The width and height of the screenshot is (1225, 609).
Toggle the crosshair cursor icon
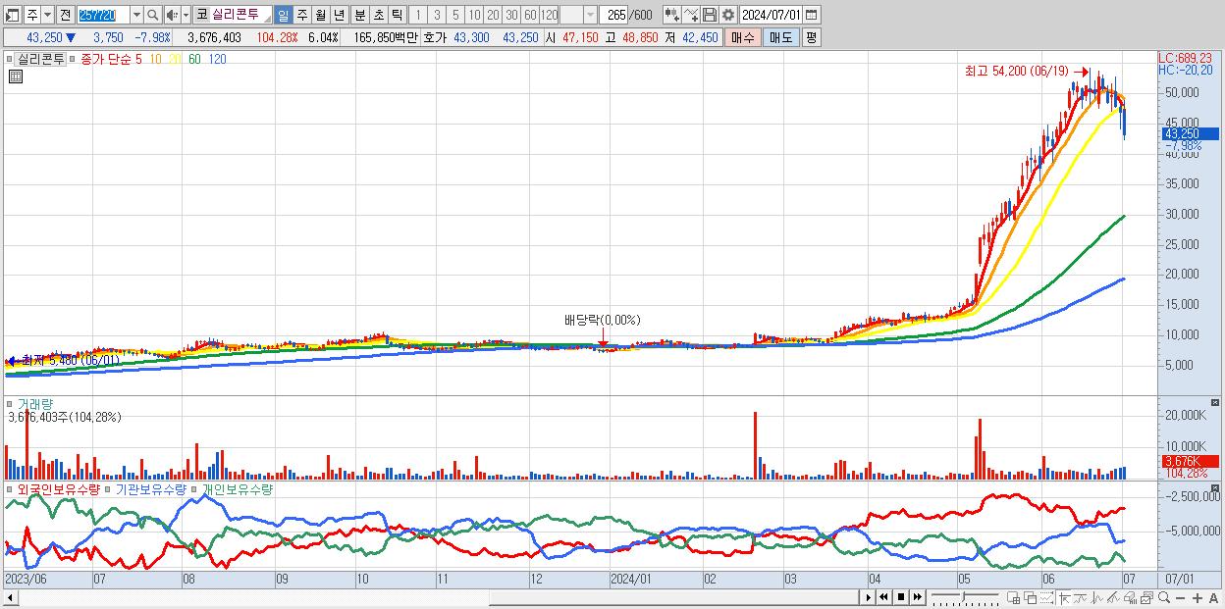(x=1064, y=597)
